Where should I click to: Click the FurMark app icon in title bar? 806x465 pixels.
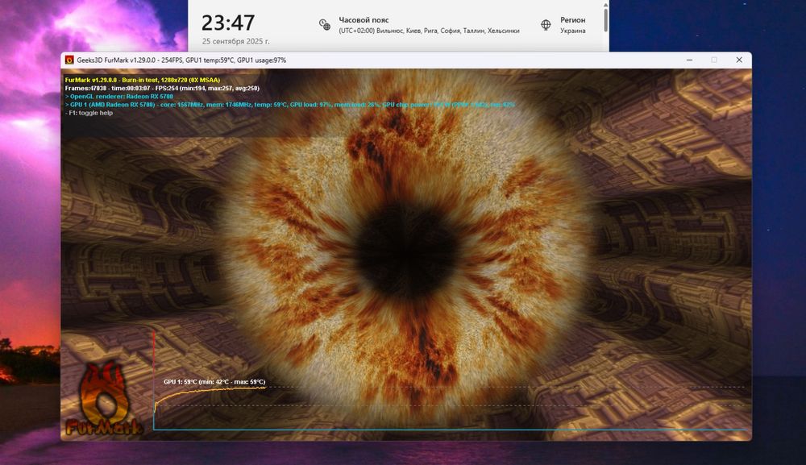tap(69, 60)
